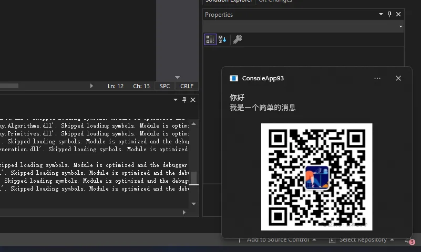Viewport: 421px width, 252px height.
Task: Open Properties window position dropdown
Action: [381, 15]
